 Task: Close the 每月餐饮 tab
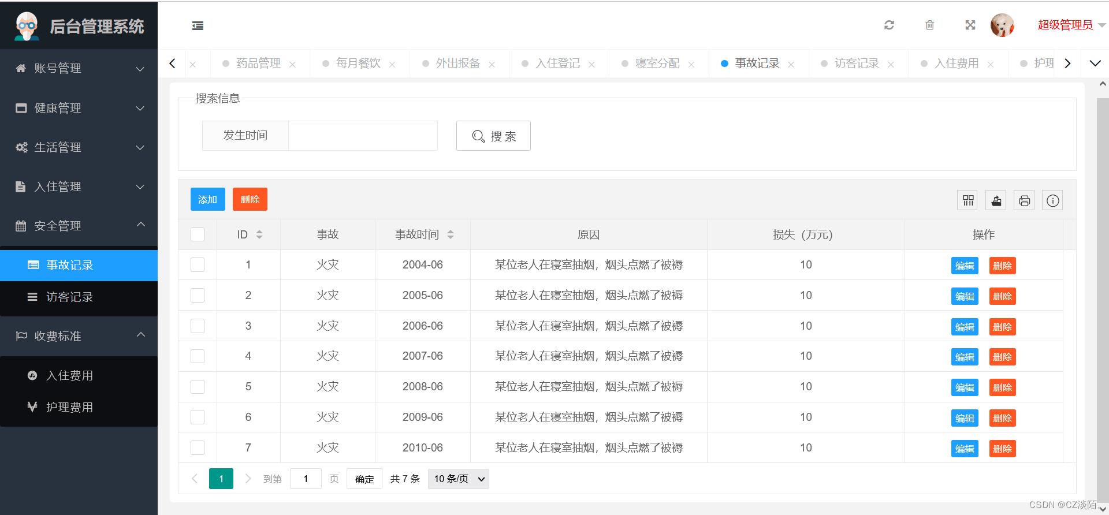pyautogui.click(x=392, y=65)
